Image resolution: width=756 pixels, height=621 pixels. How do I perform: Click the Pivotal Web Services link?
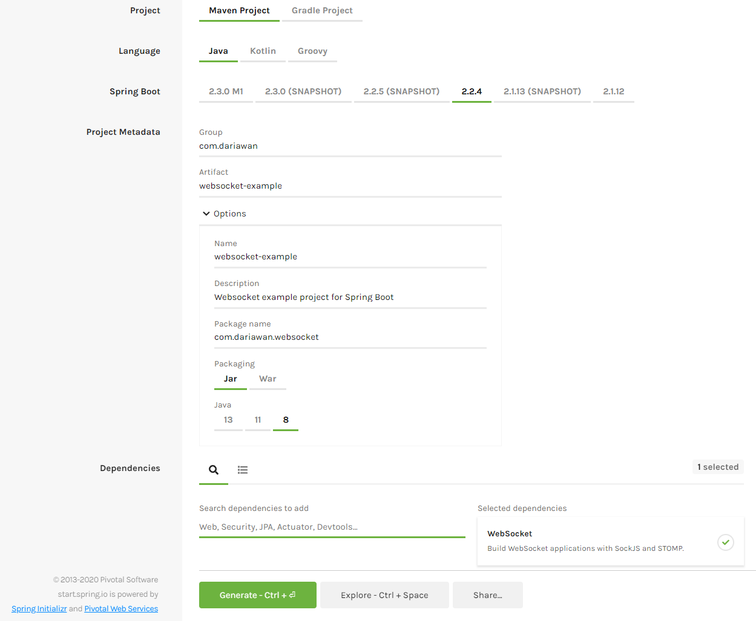(121, 608)
